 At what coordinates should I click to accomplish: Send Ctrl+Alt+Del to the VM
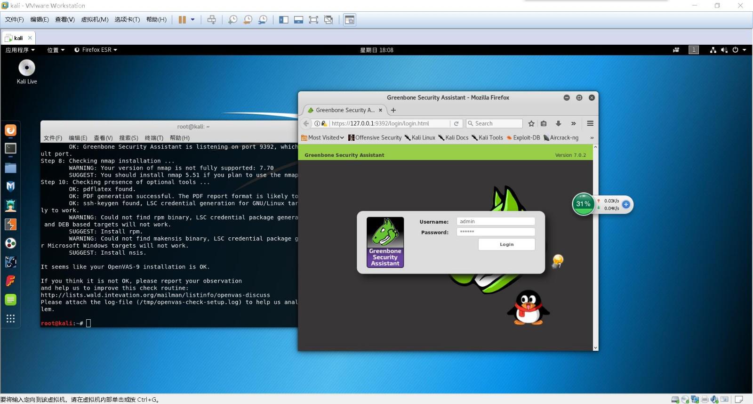point(212,20)
